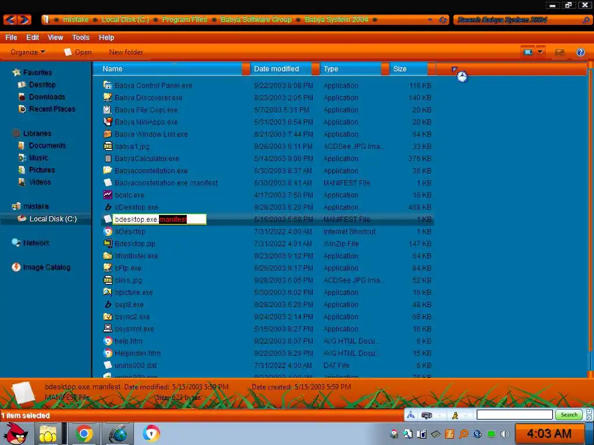Click the help.htm browser icon
Image resolution: width=594 pixels, height=445 pixels.
(x=107, y=341)
